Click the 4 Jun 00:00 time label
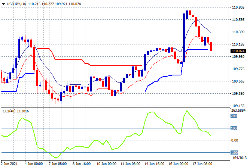 click(34, 164)
